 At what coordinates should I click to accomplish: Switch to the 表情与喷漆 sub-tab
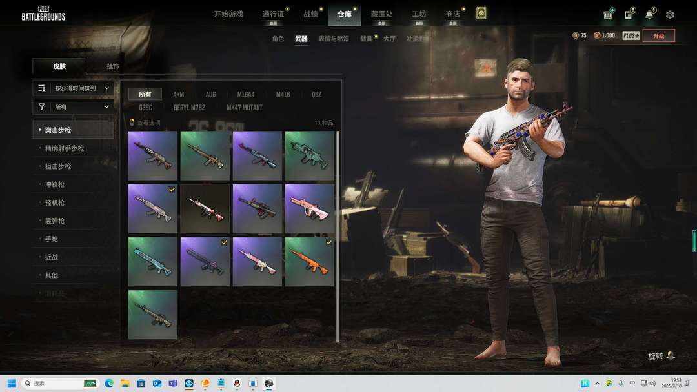(x=334, y=39)
